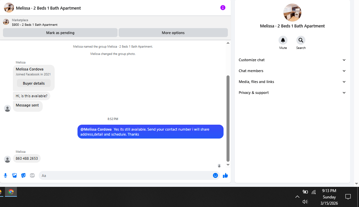Expand Privacy & support section

[292, 93]
